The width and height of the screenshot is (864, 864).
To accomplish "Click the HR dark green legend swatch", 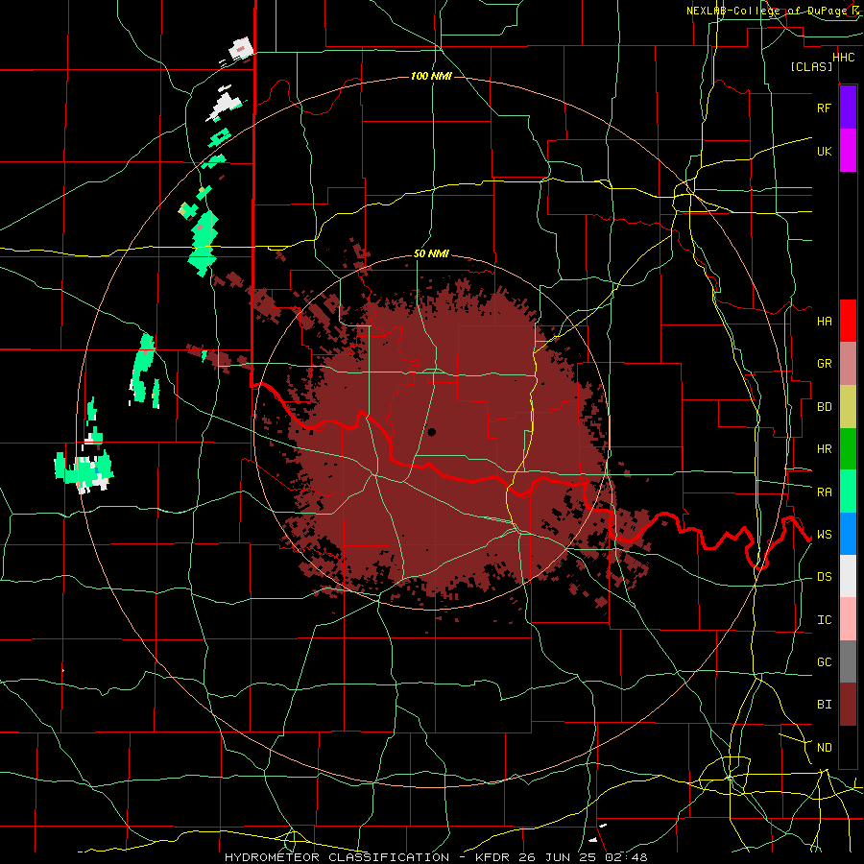I will [848, 449].
